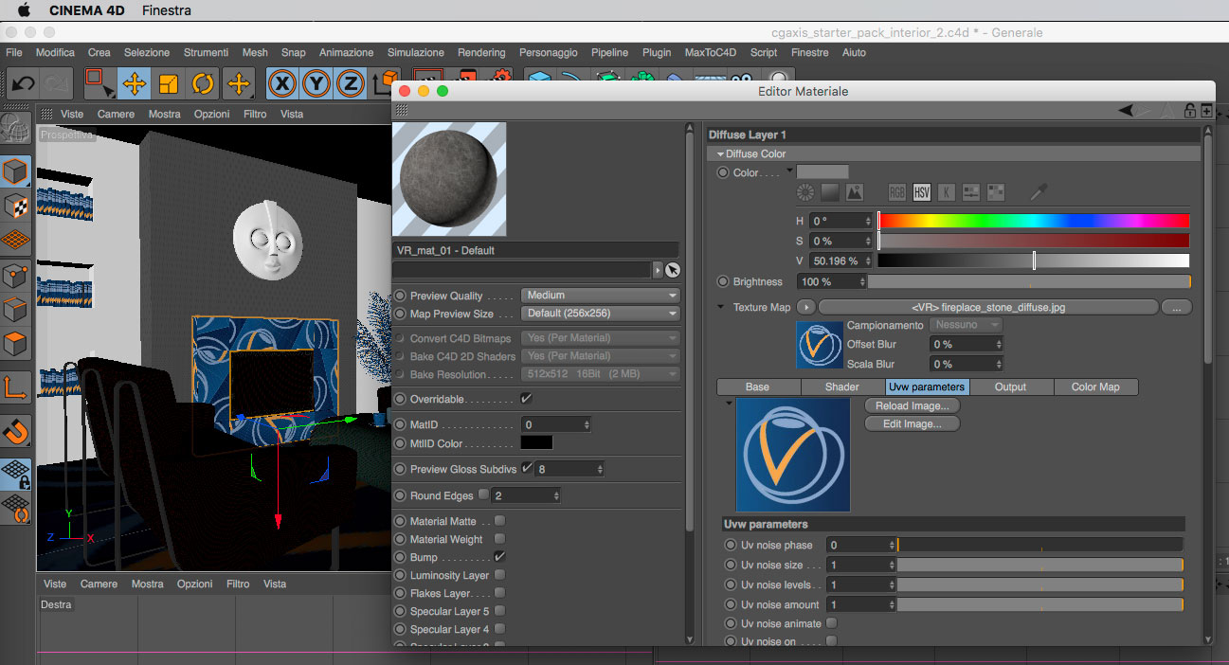
Task: Open the color wheel mode
Action: coord(805,192)
